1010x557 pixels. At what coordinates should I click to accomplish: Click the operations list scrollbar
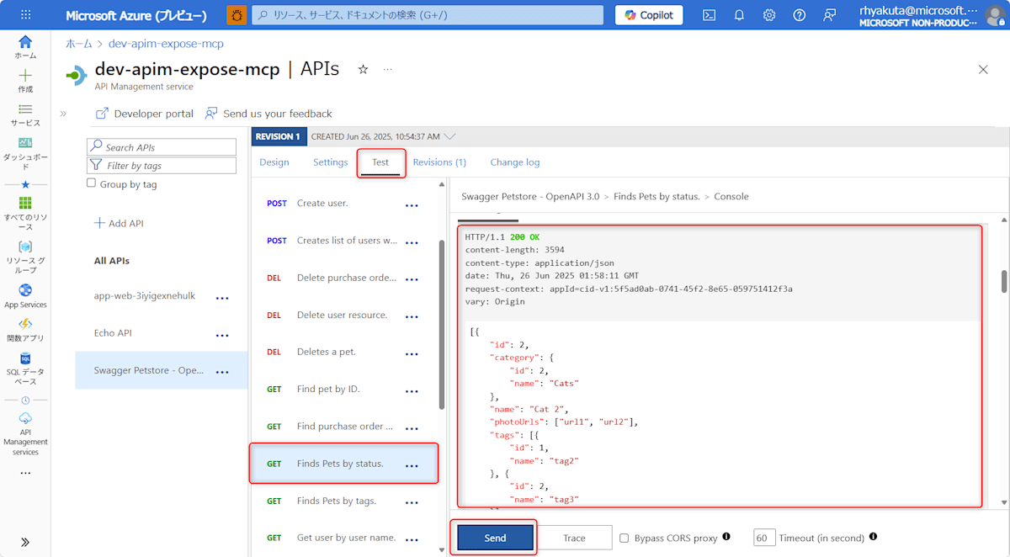(442, 325)
